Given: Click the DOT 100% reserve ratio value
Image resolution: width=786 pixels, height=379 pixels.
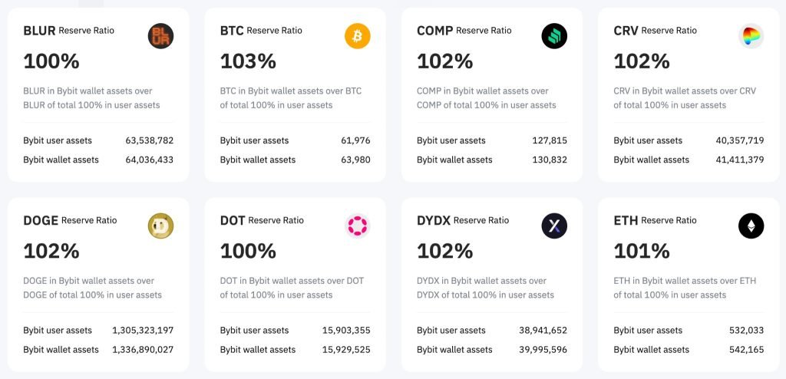Looking at the screenshot, I should pyautogui.click(x=248, y=251).
